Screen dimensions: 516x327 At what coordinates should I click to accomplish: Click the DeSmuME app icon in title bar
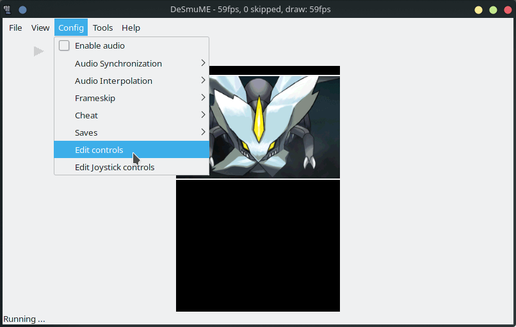(x=7, y=10)
